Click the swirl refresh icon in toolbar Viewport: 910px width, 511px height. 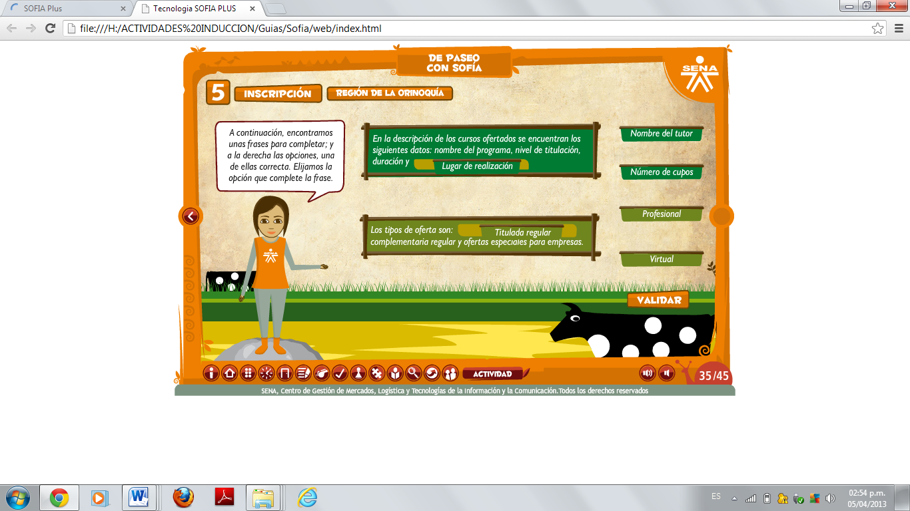pos(432,373)
